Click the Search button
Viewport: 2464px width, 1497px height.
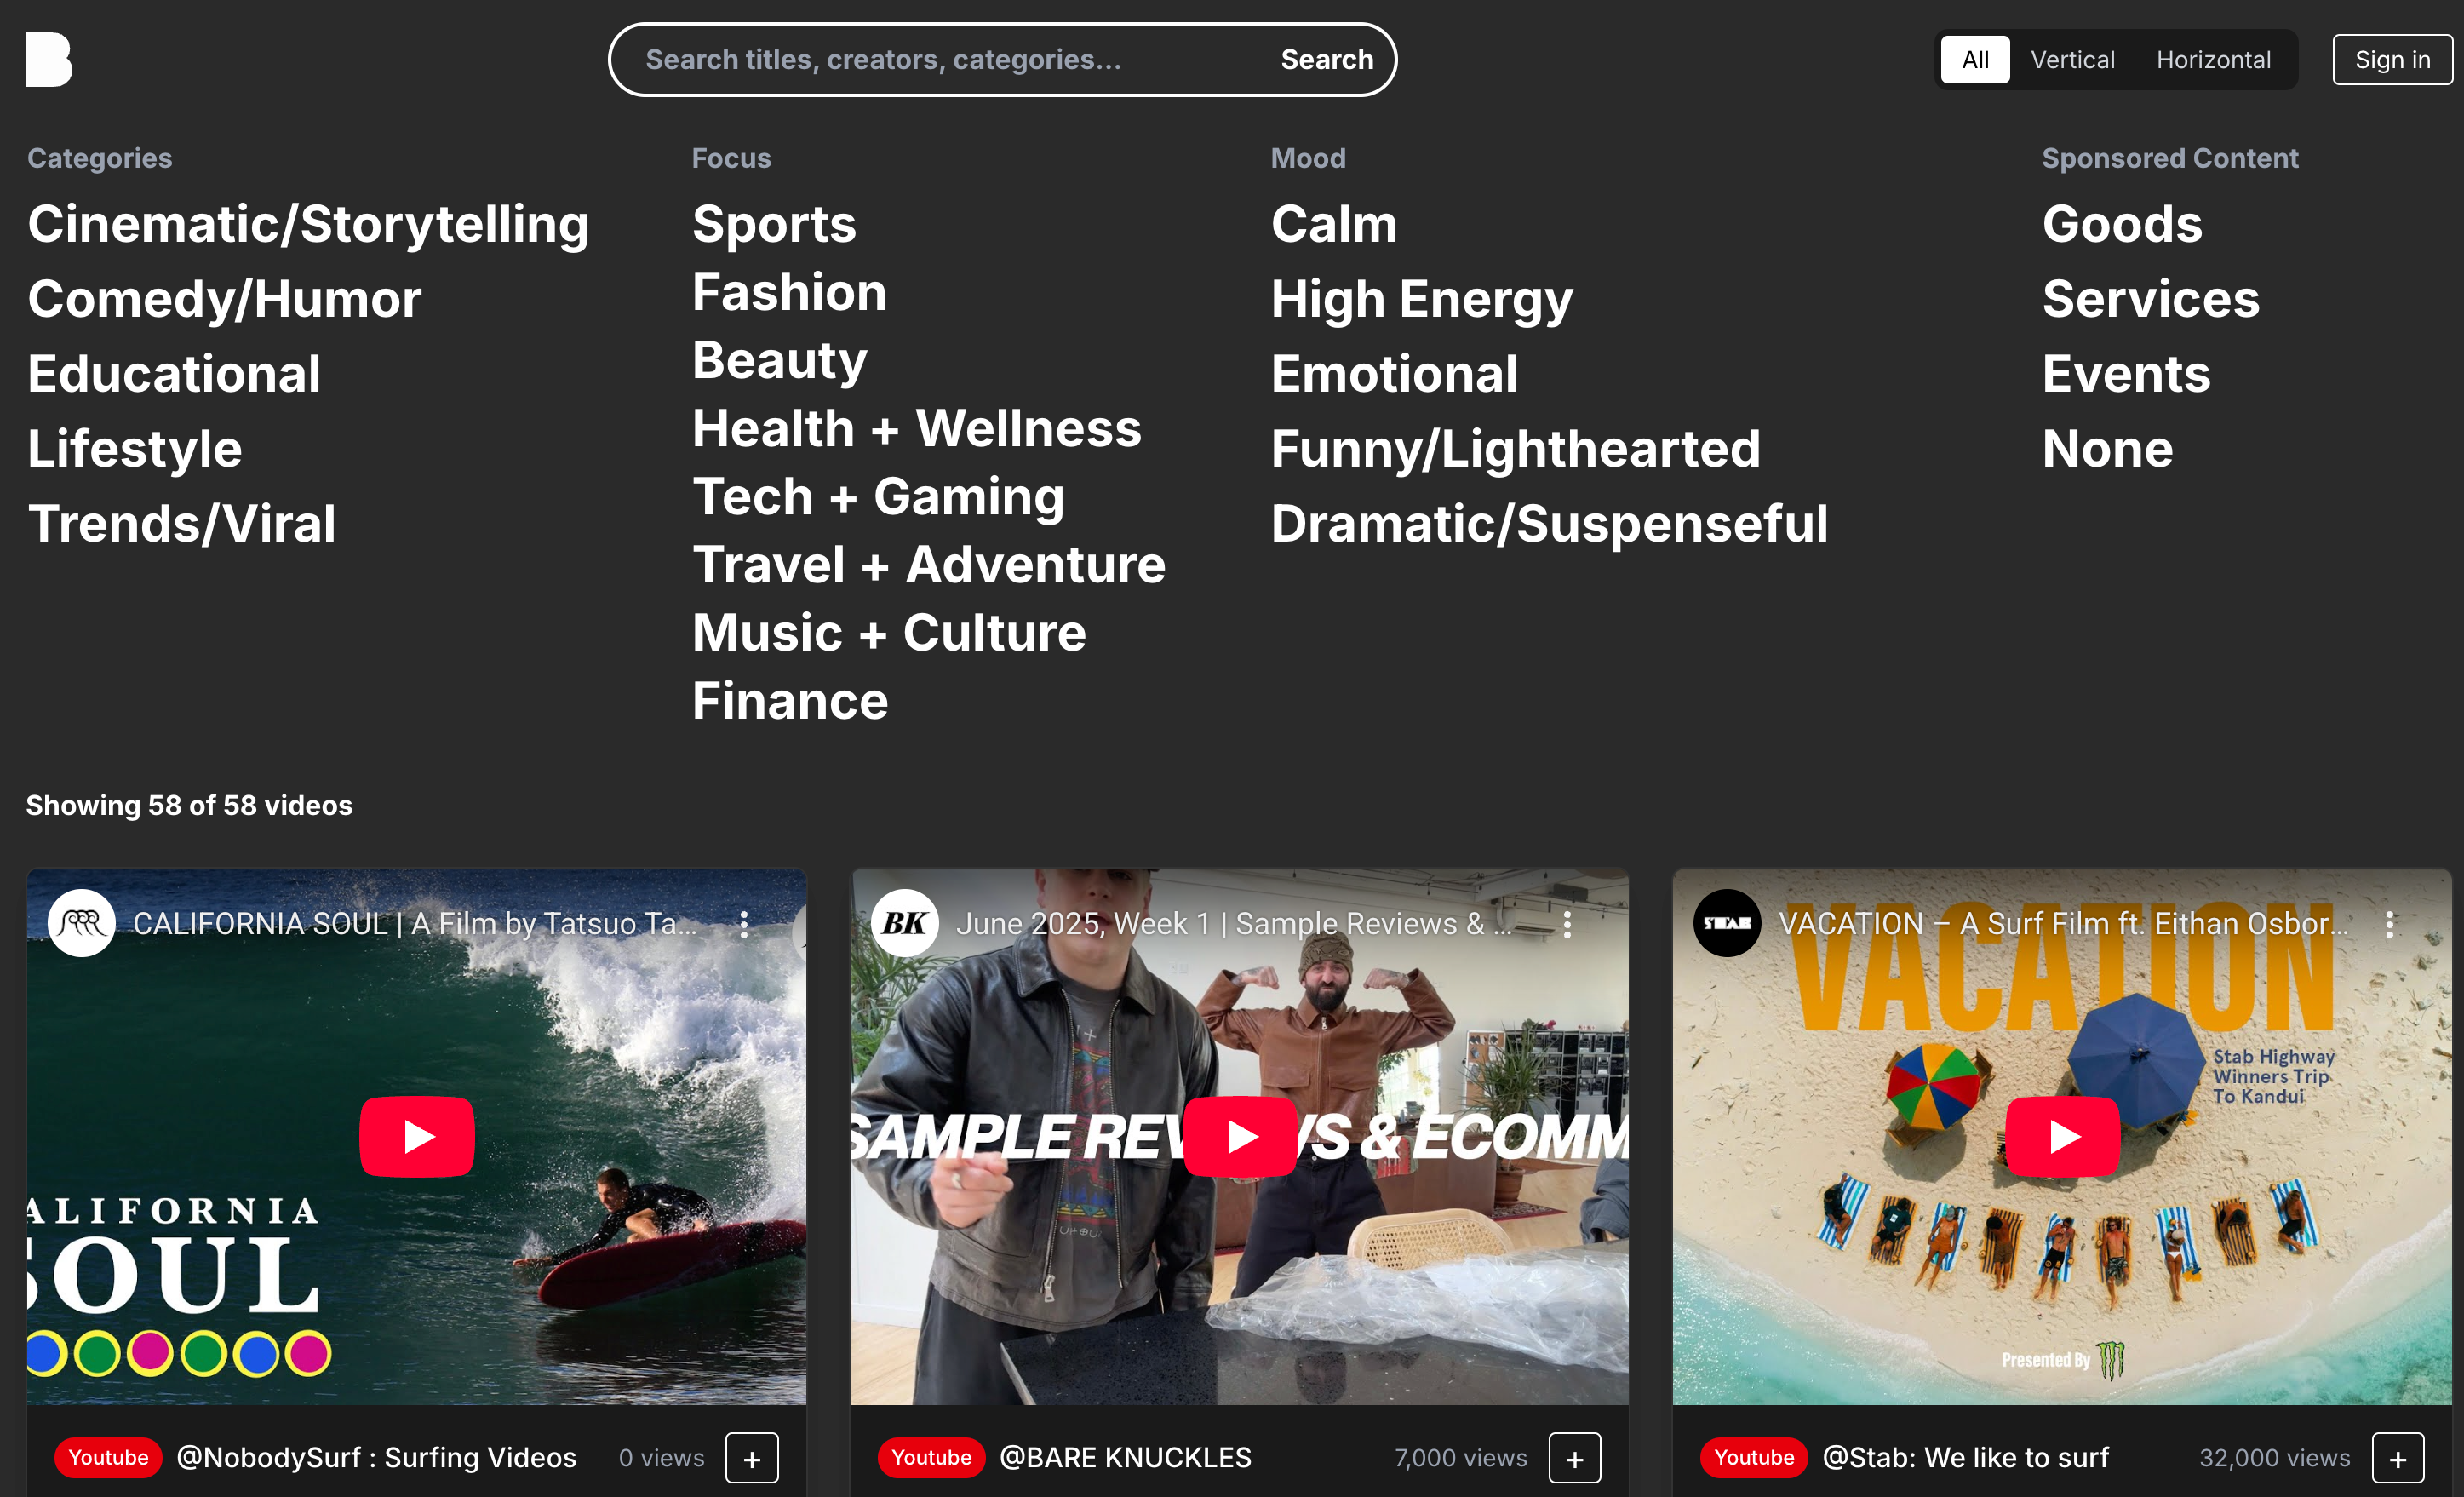click(x=1327, y=60)
